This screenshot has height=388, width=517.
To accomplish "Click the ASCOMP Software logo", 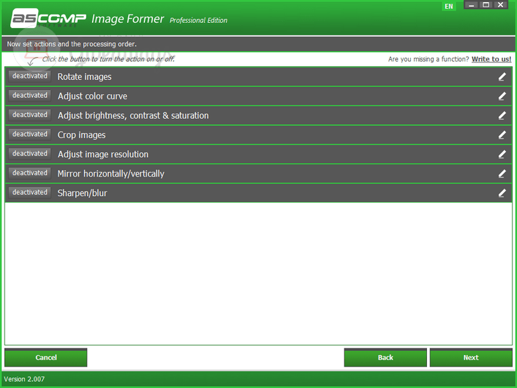I will (48, 18).
